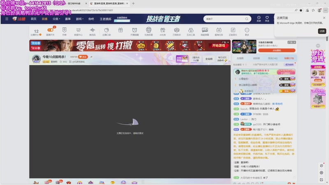Image resolution: width=329 pixels, height=185 pixels.
Task: Collapse the right floating widget with minus icon
Action: tap(318, 46)
